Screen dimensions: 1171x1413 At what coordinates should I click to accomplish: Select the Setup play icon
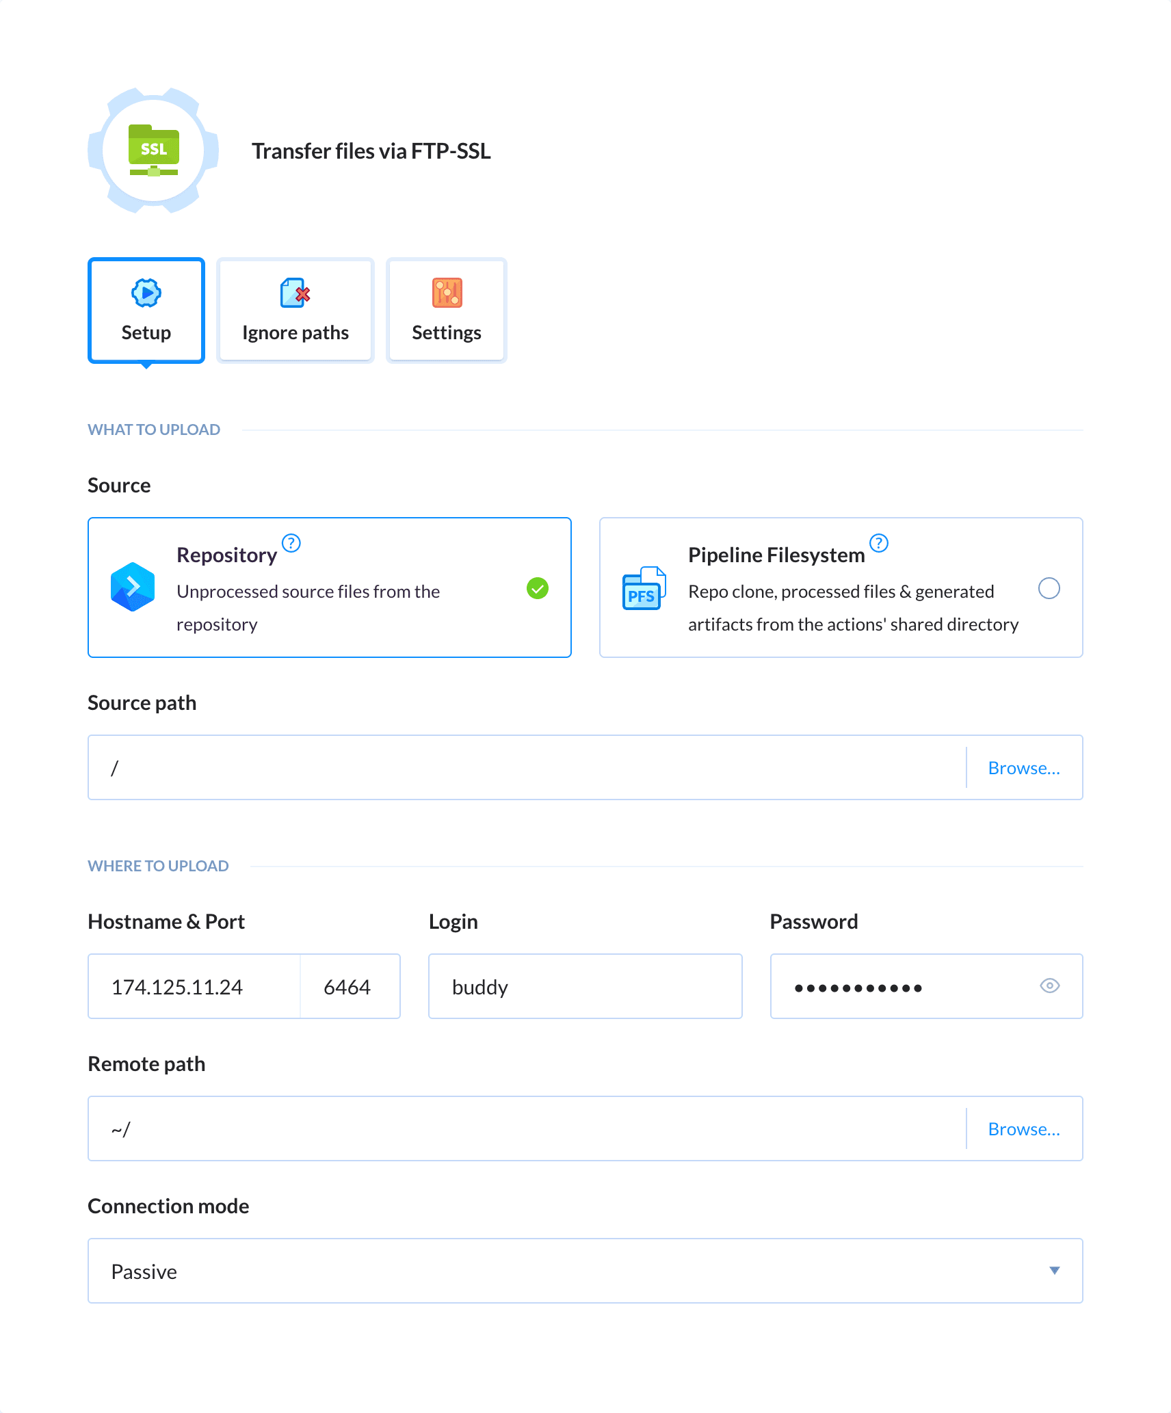coord(146,292)
